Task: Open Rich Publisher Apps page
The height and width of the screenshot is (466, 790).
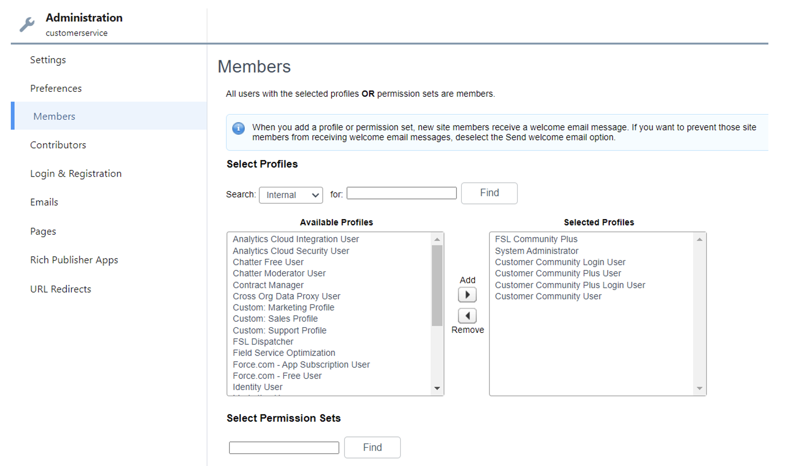Action: pyautogui.click(x=74, y=260)
